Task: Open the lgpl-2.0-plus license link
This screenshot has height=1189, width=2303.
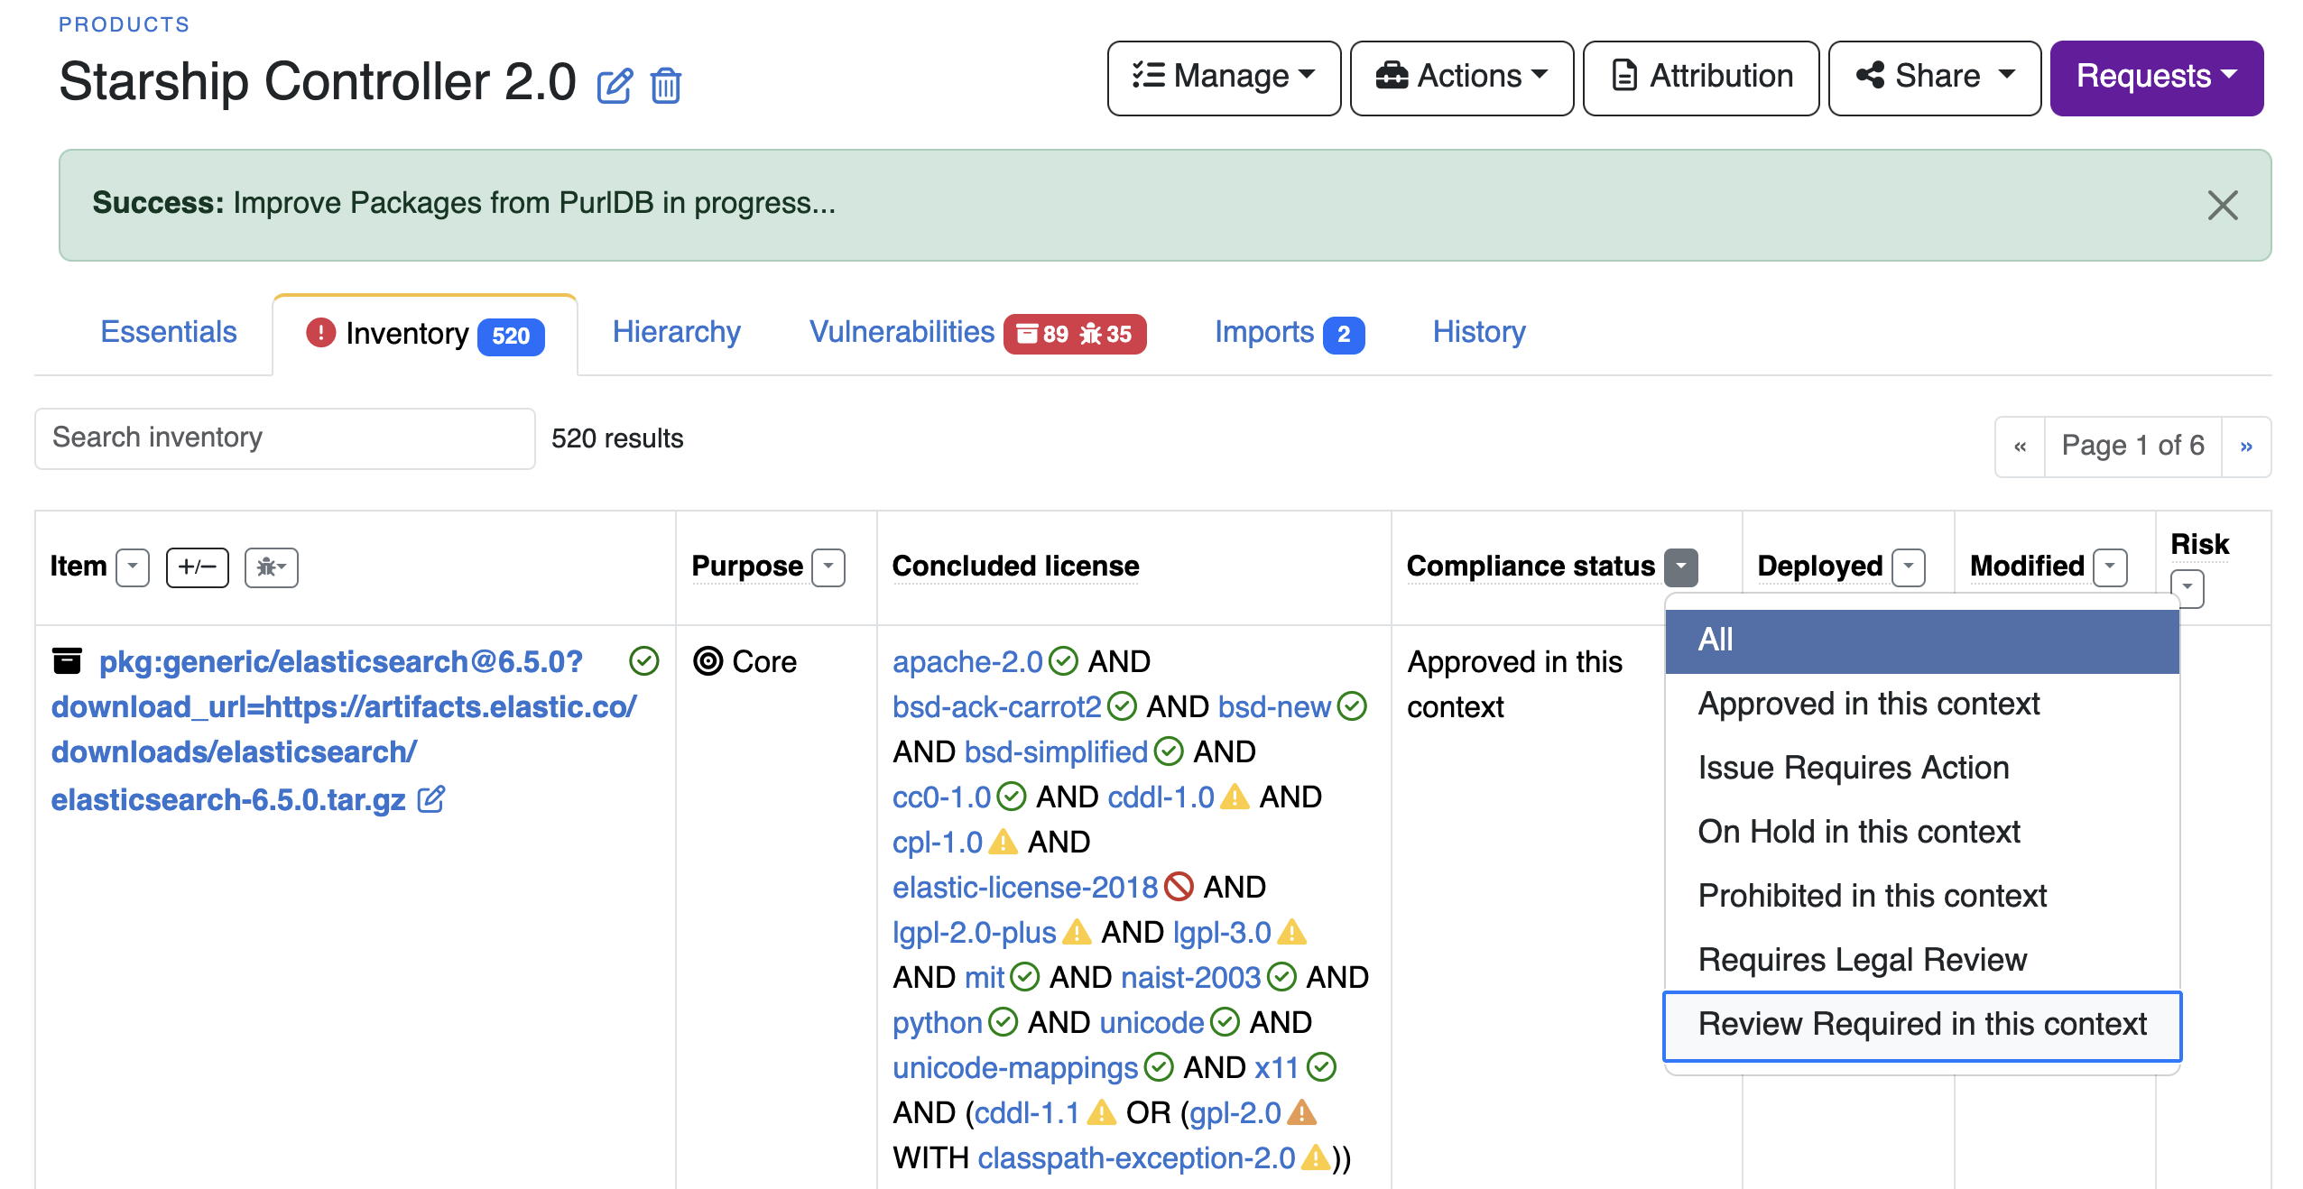Action: click(974, 933)
